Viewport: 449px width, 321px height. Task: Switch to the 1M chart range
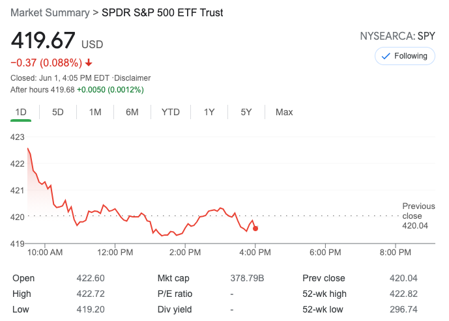click(x=95, y=112)
